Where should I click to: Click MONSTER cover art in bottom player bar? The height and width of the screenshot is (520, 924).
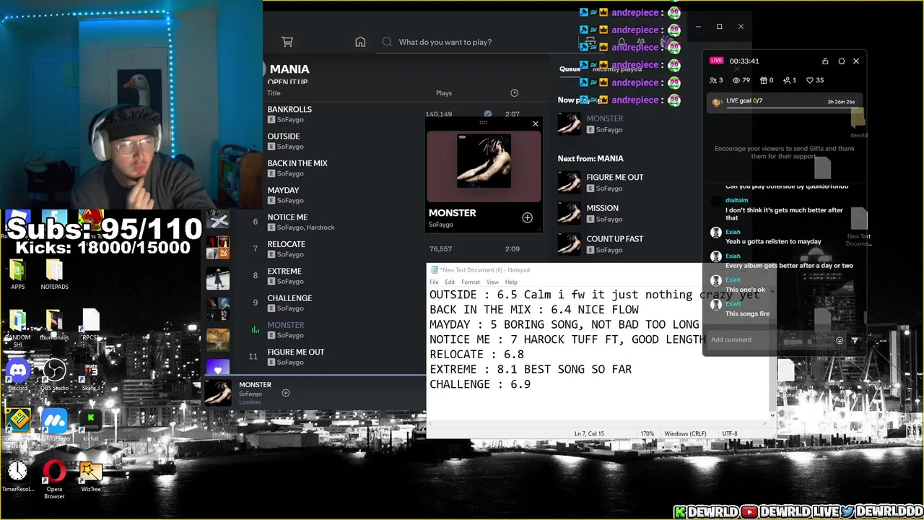(218, 391)
